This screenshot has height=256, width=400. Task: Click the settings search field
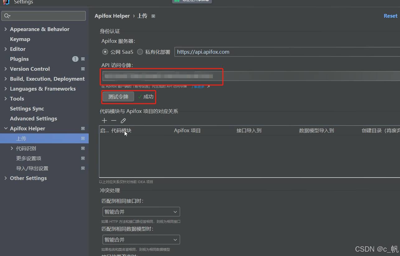click(44, 16)
